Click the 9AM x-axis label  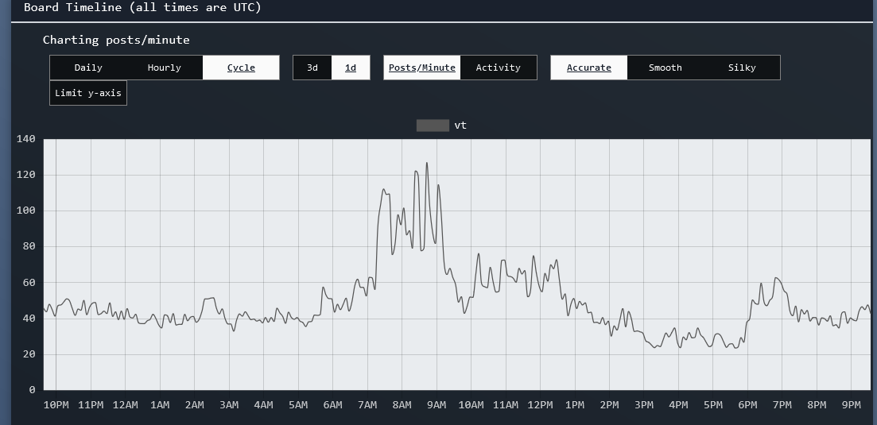click(437, 405)
